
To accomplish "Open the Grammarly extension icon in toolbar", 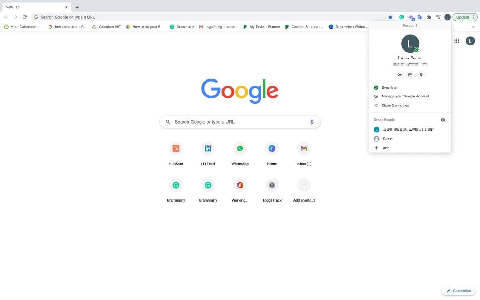I will point(402,17).
